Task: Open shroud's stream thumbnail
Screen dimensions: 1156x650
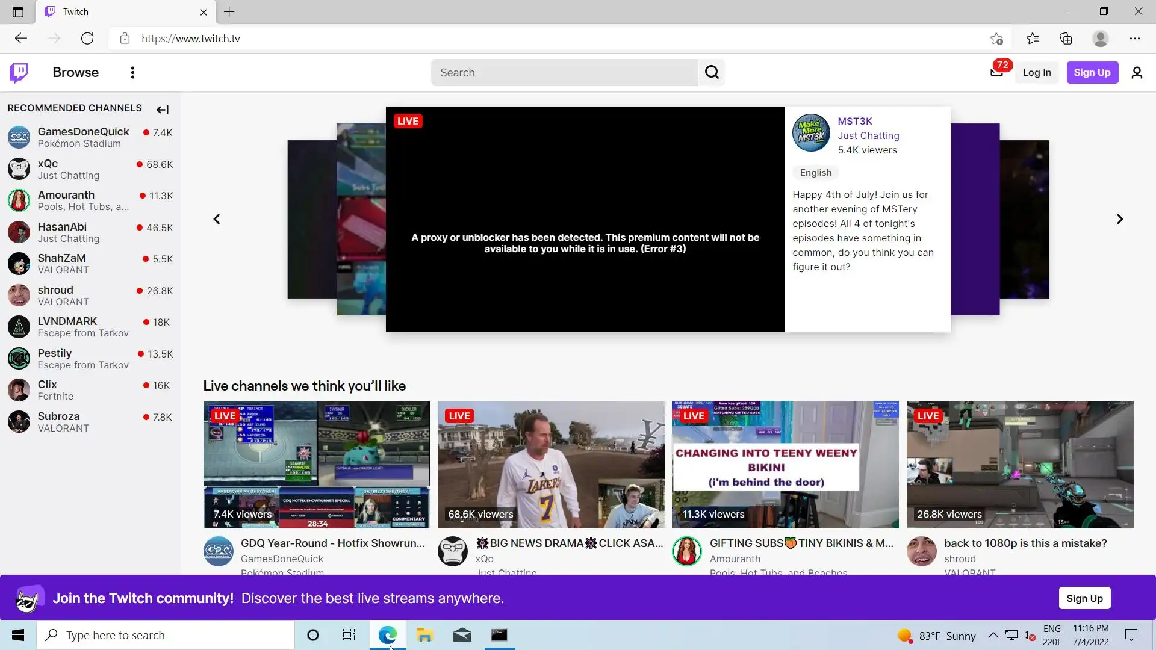Action: 1019,464
